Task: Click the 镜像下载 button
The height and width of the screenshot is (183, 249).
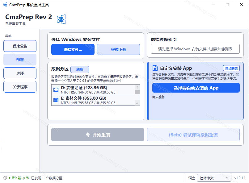Action: [x=119, y=49]
